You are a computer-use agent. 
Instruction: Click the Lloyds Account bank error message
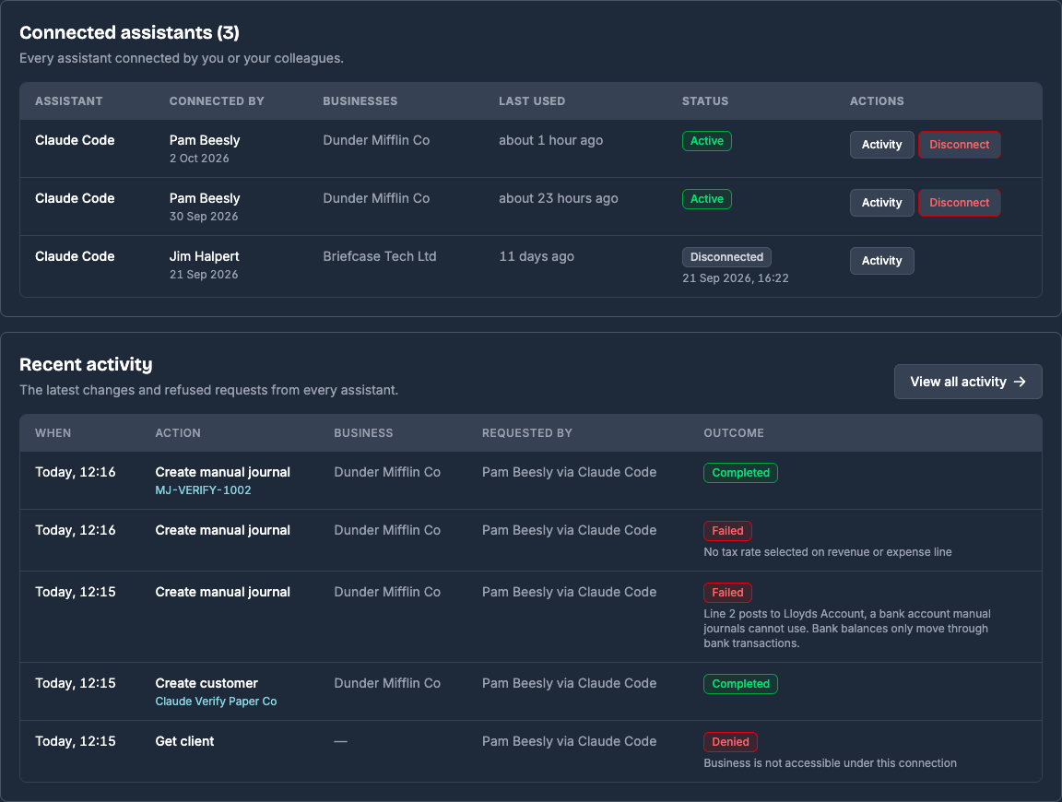[847, 629]
